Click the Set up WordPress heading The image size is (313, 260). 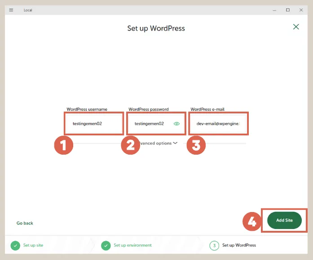[156, 29]
